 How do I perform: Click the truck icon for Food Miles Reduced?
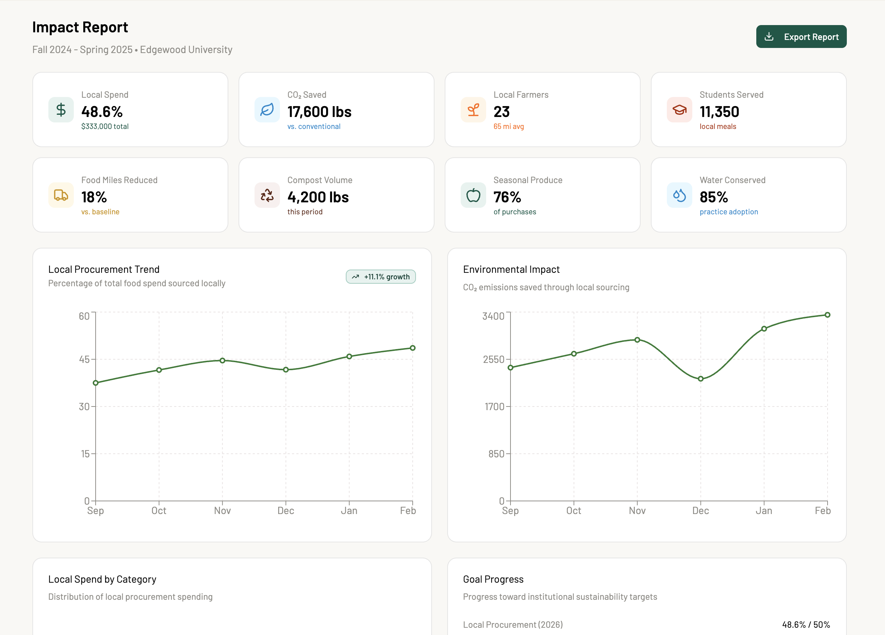[61, 195]
